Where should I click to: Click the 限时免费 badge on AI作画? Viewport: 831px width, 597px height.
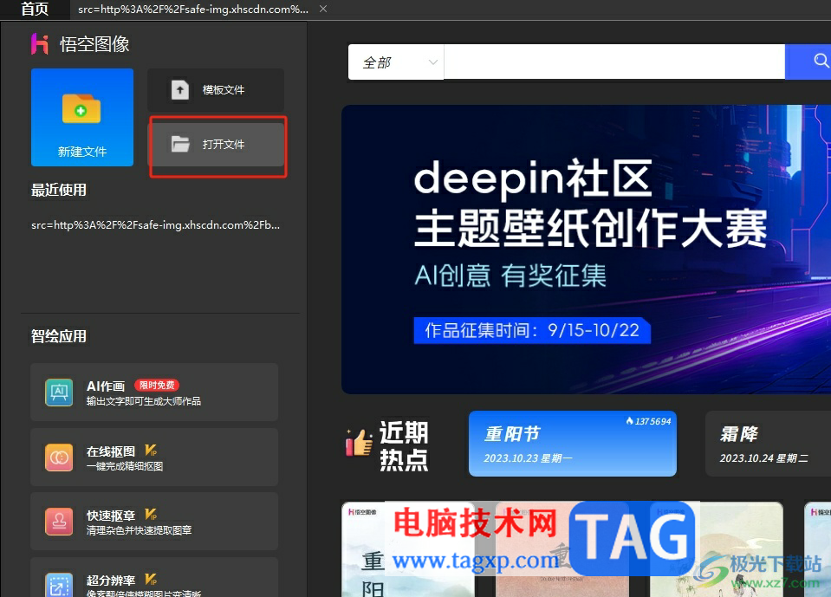[x=157, y=385]
